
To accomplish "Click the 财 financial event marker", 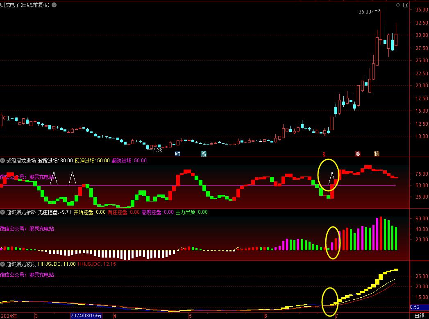I will coord(178,154).
